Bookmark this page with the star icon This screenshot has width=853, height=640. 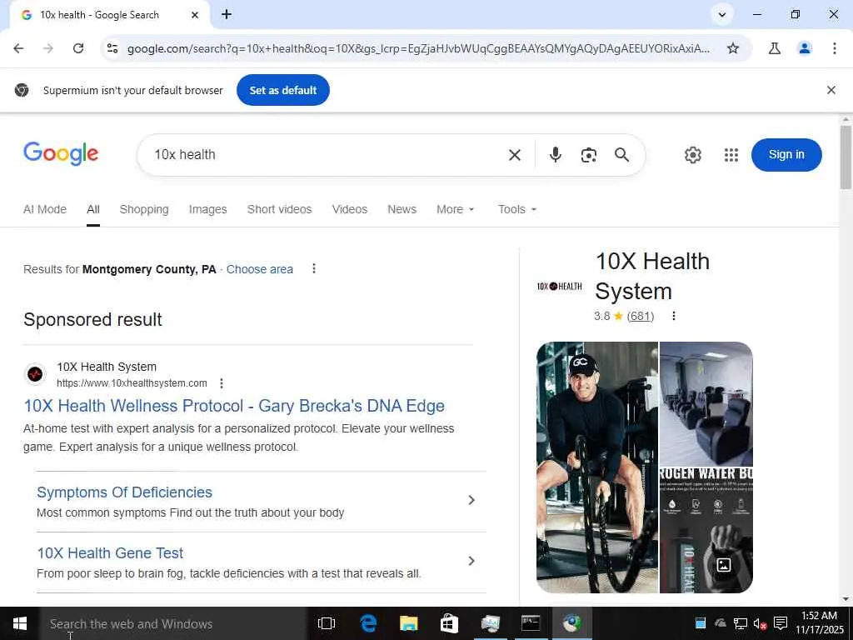(x=733, y=48)
